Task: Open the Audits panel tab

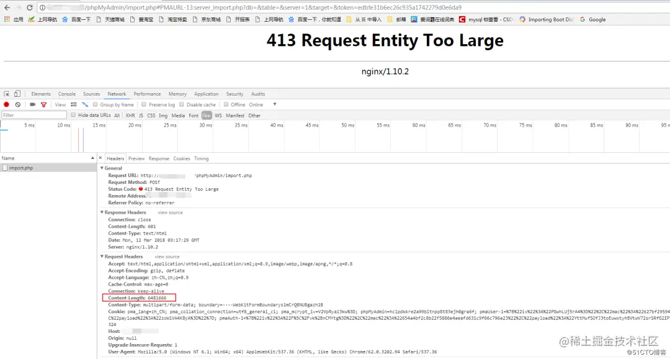Action: pyautogui.click(x=258, y=94)
